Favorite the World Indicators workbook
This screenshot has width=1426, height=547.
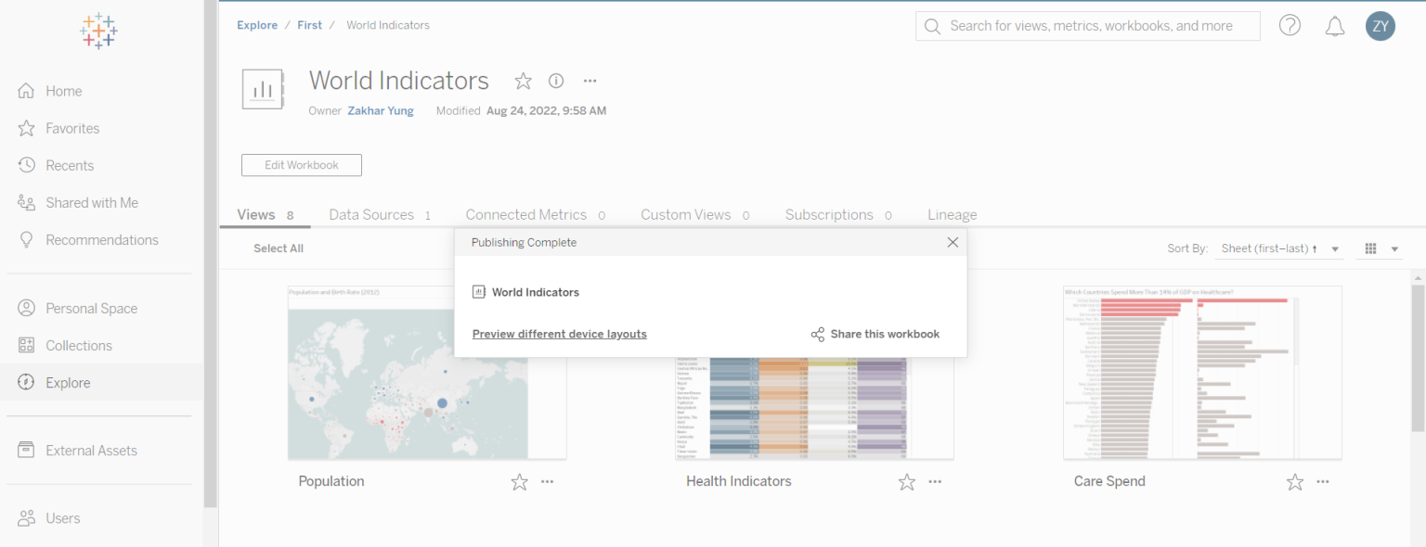click(x=523, y=82)
